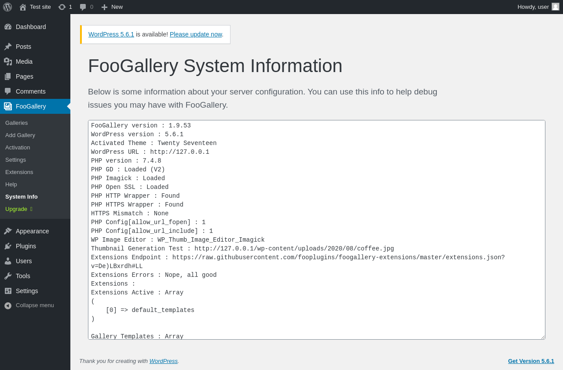Screen dimensions: 563x370
Task: Click the 'Thumbnail Generation Test' line
Action: coord(242,249)
